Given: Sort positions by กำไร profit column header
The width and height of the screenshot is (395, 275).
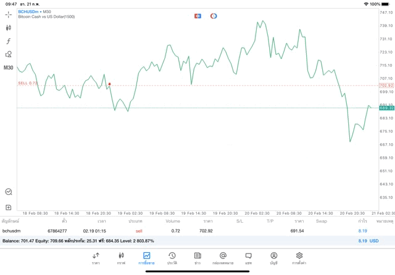Looking at the screenshot, I should tap(362, 220).
